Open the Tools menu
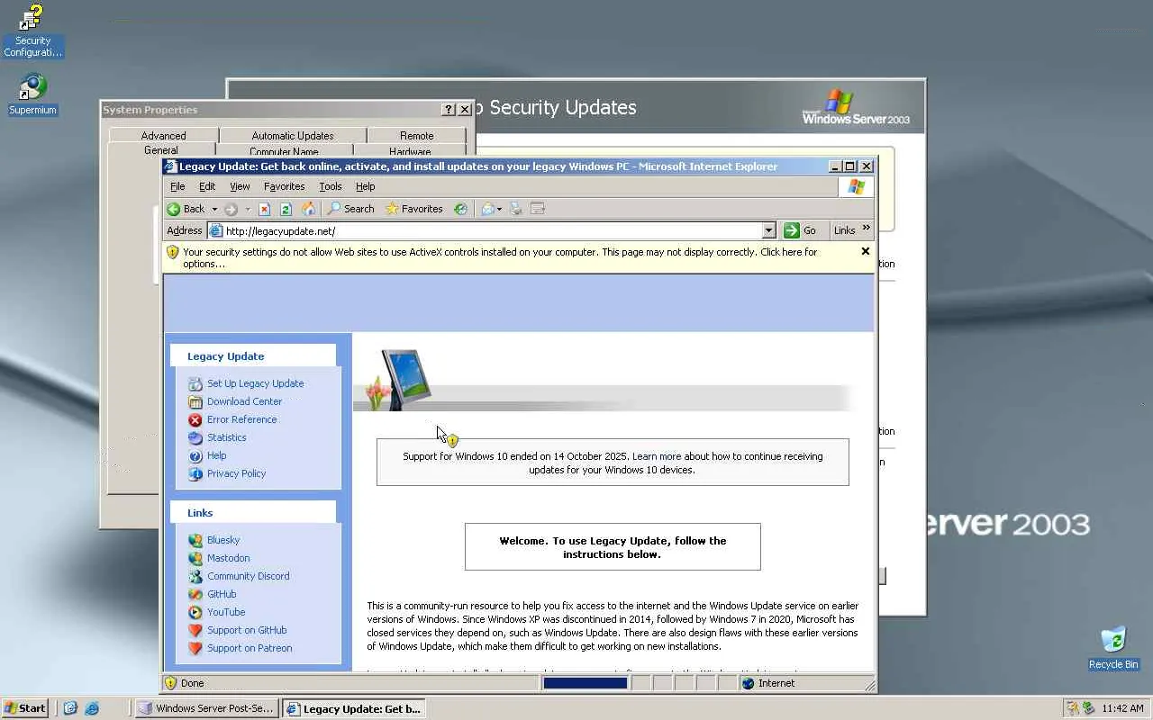The image size is (1153, 720). (x=331, y=186)
